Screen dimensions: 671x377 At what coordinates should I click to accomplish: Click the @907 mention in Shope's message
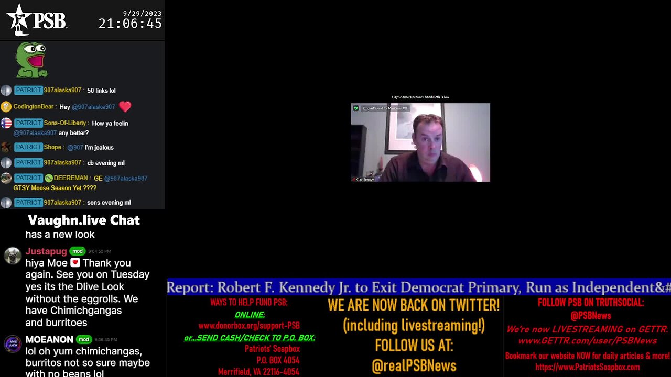[x=75, y=148]
